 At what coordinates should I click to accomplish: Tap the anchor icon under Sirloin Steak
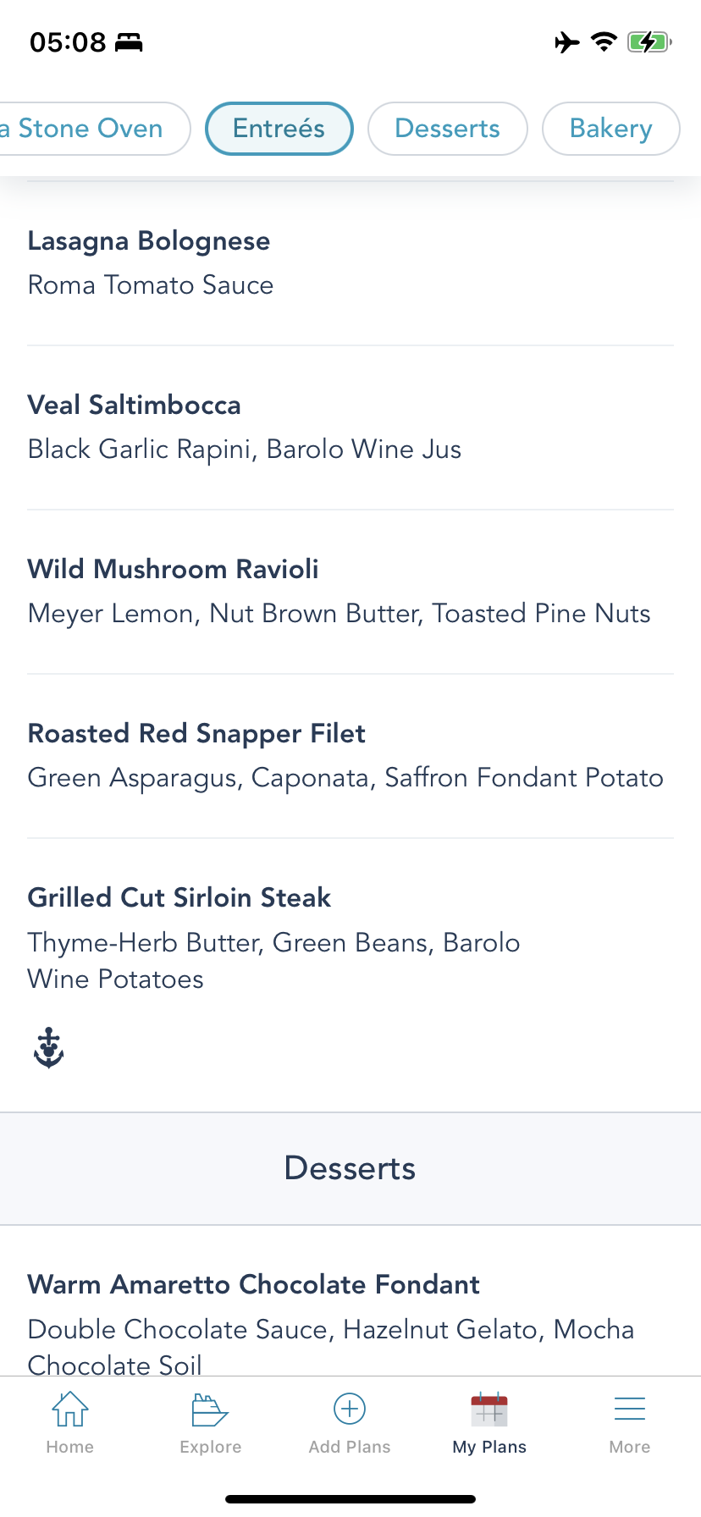click(x=49, y=1048)
